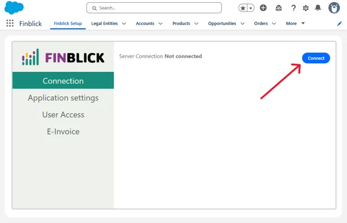Open the App Launcher grid icon

10,23
